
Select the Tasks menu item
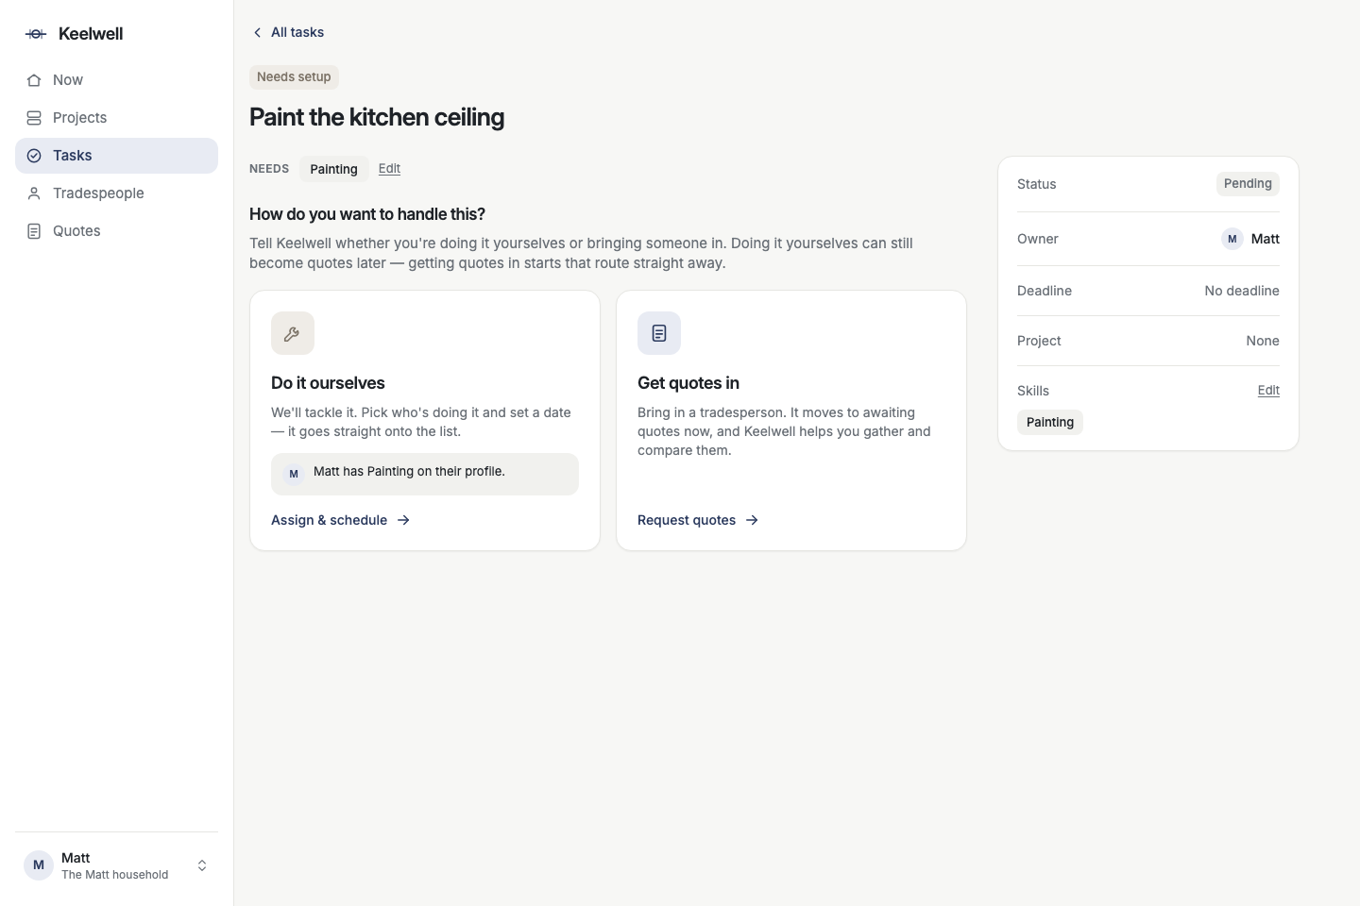[x=116, y=156]
